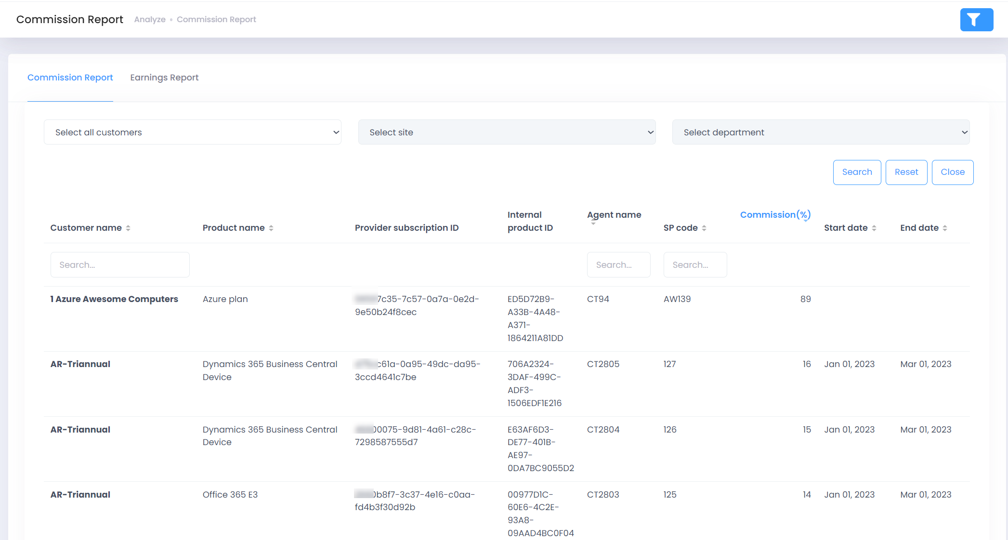The image size is (1008, 540).
Task: Click commission value 14
Action: (807, 495)
